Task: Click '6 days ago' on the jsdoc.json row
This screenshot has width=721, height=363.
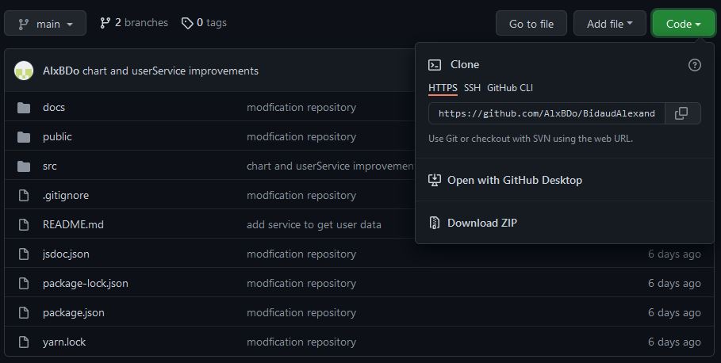Action: point(674,254)
